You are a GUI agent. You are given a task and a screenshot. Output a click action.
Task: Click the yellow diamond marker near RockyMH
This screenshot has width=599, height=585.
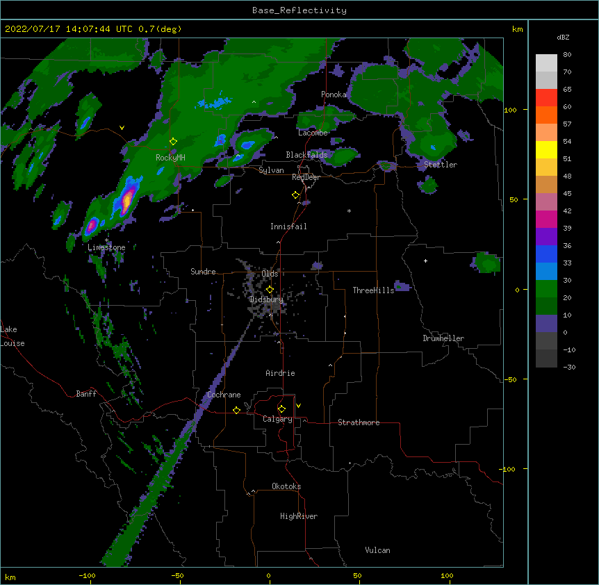tap(173, 142)
